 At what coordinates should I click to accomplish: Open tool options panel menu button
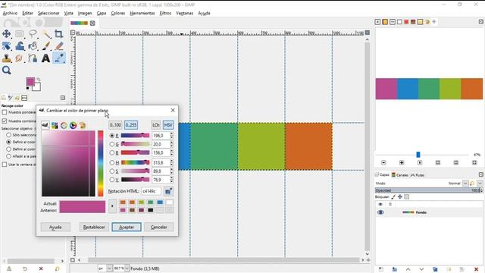tap(63, 98)
